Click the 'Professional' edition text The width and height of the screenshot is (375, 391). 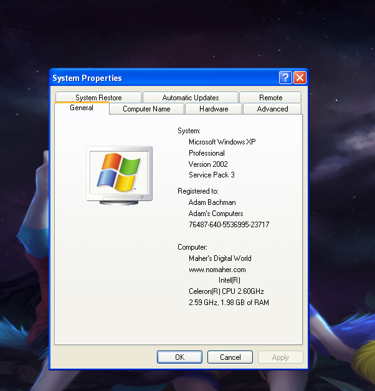pyautogui.click(x=207, y=153)
